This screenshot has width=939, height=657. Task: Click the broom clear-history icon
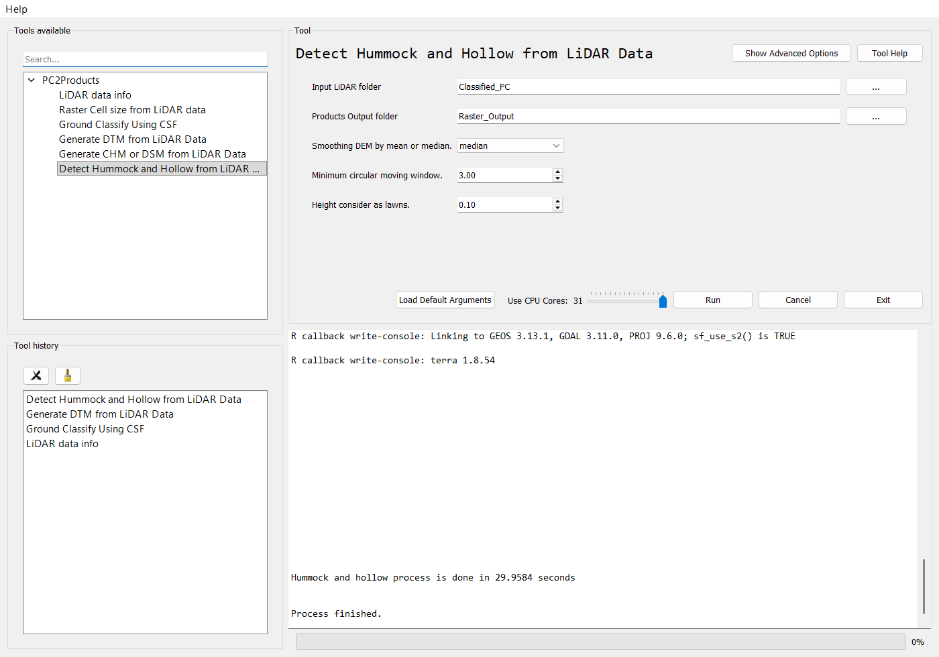pos(68,375)
